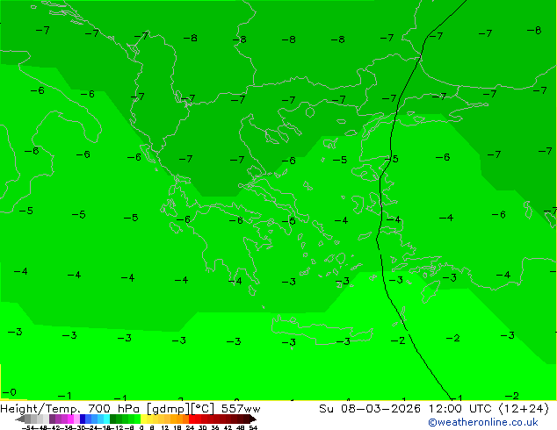The image size is (557, 430).
Task: Select the cyan swatch in temperature legend
Action: [x=106, y=419]
